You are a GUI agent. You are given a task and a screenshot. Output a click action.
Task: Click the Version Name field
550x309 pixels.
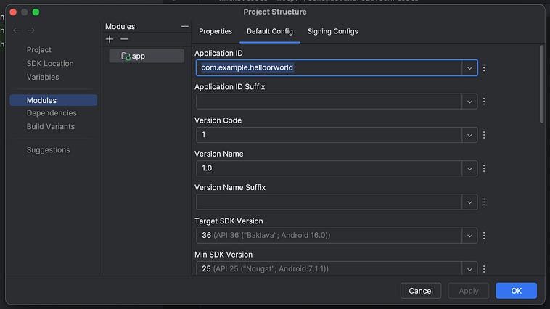coord(329,168)
